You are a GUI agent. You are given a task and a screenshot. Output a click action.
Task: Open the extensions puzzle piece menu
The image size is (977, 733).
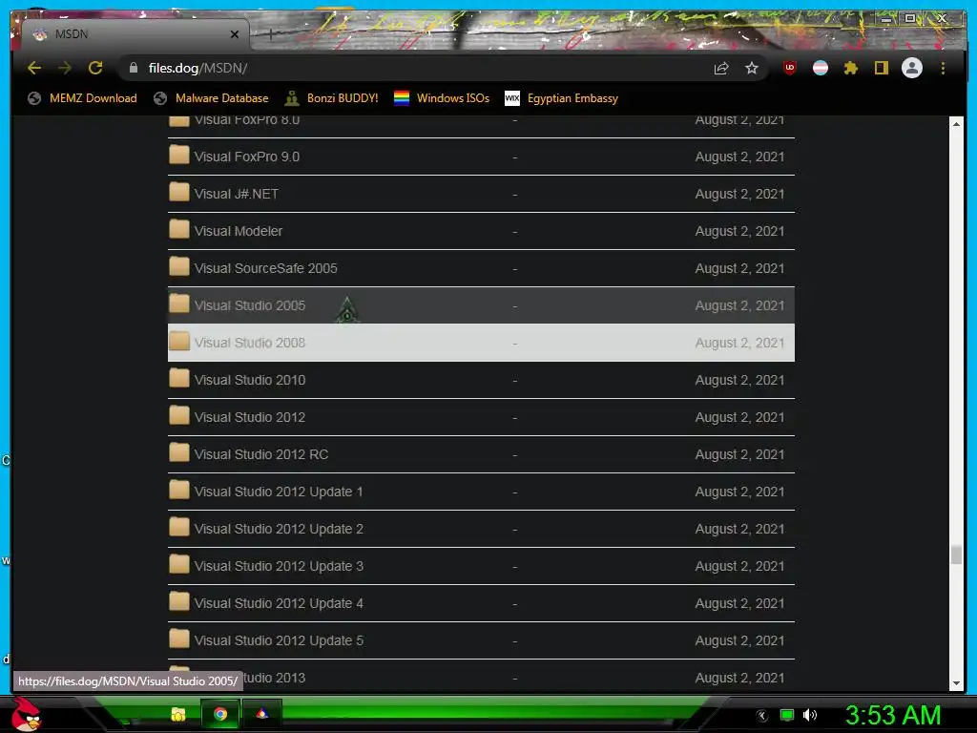[850, 68]
